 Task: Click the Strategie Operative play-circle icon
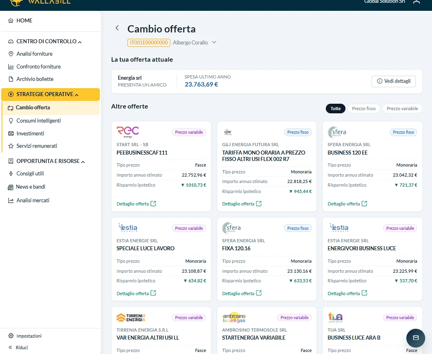tap(11, 95)
